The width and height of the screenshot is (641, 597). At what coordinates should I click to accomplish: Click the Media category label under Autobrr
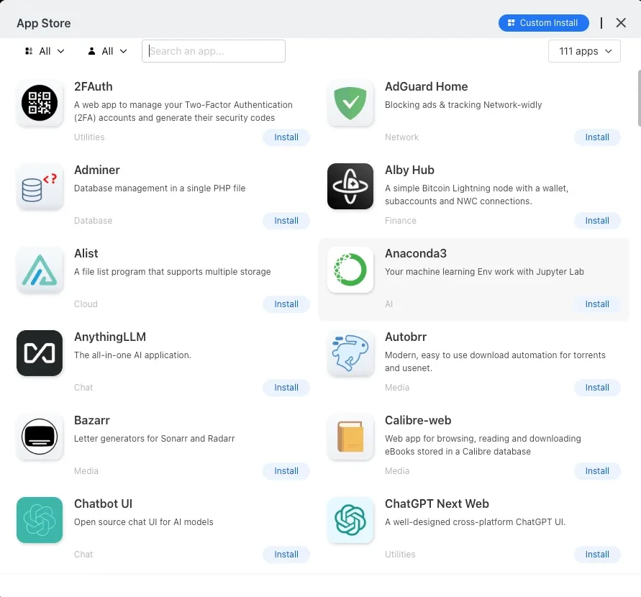(396, 388)
